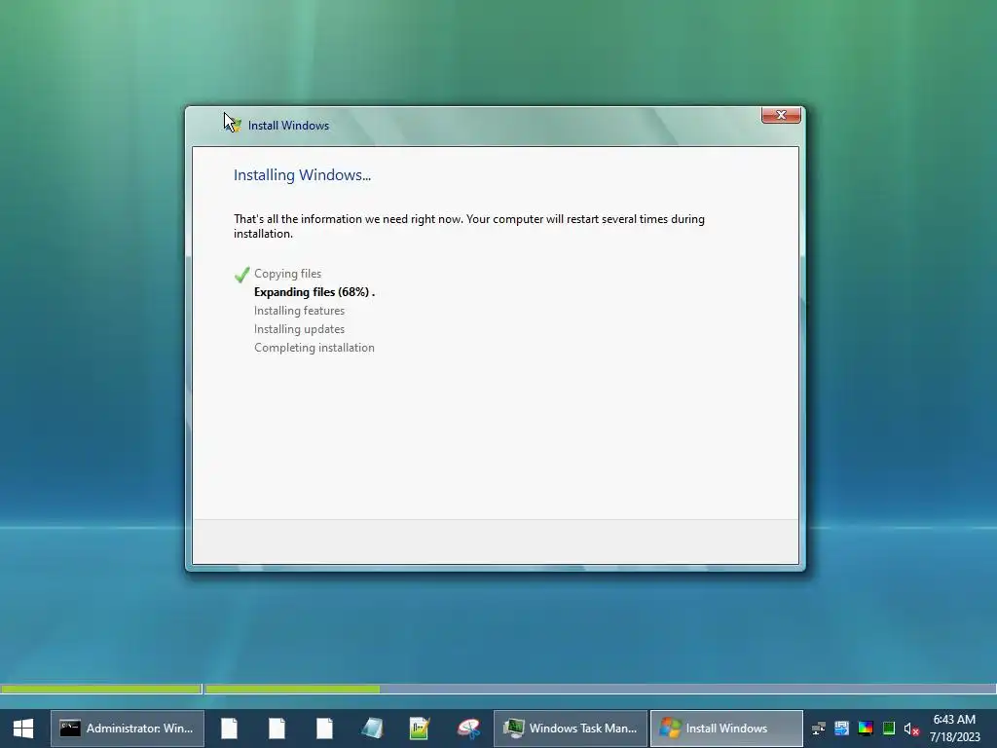This screenshot has width=997, height=748.
Task: Select the 'Copying files' step text
Action: tap(287, 274)
